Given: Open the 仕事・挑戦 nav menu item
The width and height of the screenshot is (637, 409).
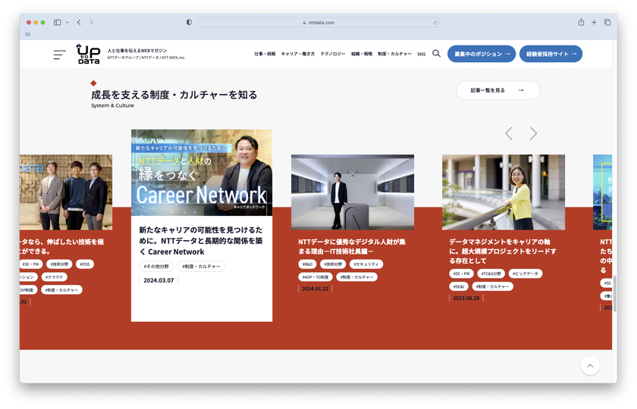Looking at the screenshot, I should pyautogui.click(x=265, y=54).
